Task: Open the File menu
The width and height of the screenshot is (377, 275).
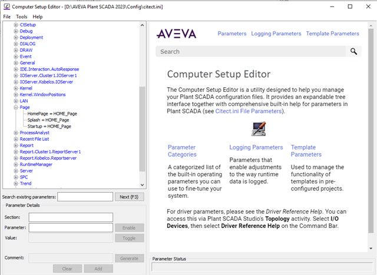Action: coord(6,16)
